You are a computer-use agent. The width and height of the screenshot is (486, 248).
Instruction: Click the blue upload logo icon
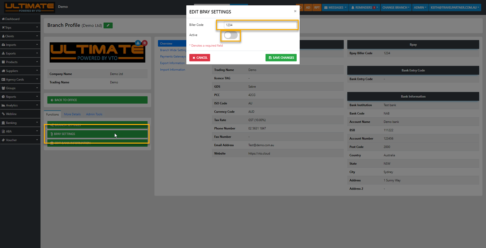point(138,43)
